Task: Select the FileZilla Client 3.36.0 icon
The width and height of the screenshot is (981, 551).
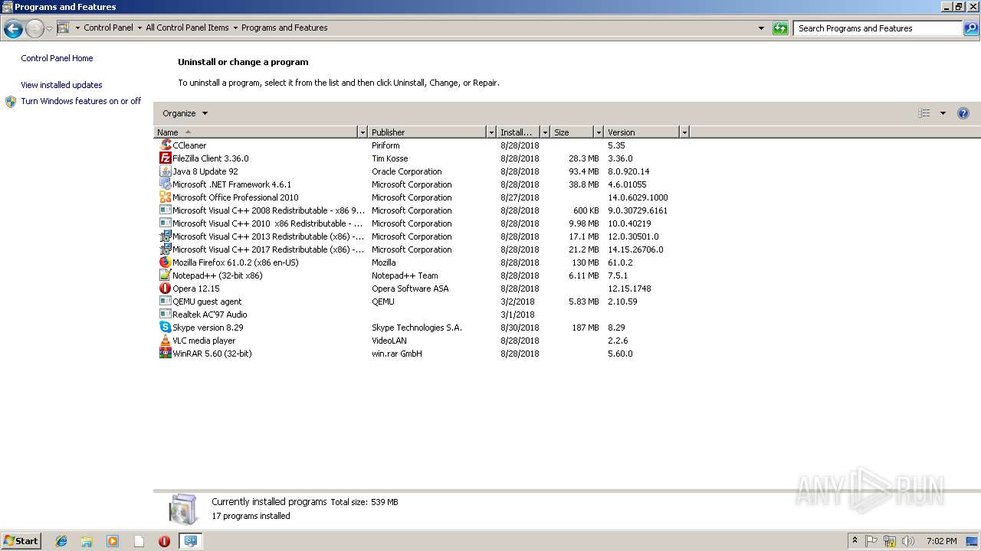Action: (165, 158)
